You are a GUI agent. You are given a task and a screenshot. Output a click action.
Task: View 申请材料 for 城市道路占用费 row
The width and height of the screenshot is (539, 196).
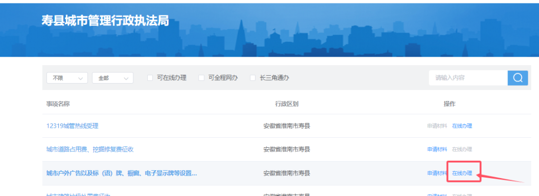tap(437, 149)
